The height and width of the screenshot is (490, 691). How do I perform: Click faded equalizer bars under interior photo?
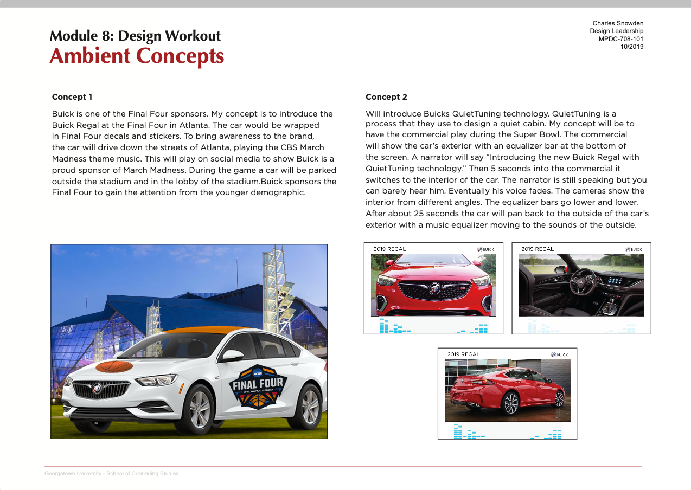(x=581, y=325)
